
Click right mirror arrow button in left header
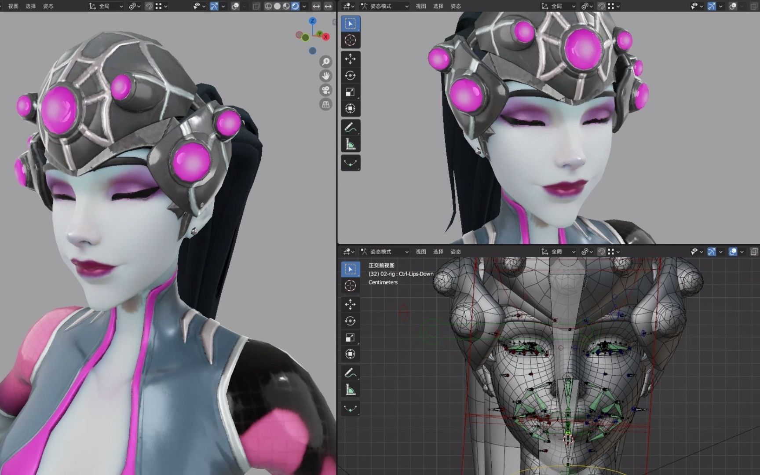(x=328, y=6)
